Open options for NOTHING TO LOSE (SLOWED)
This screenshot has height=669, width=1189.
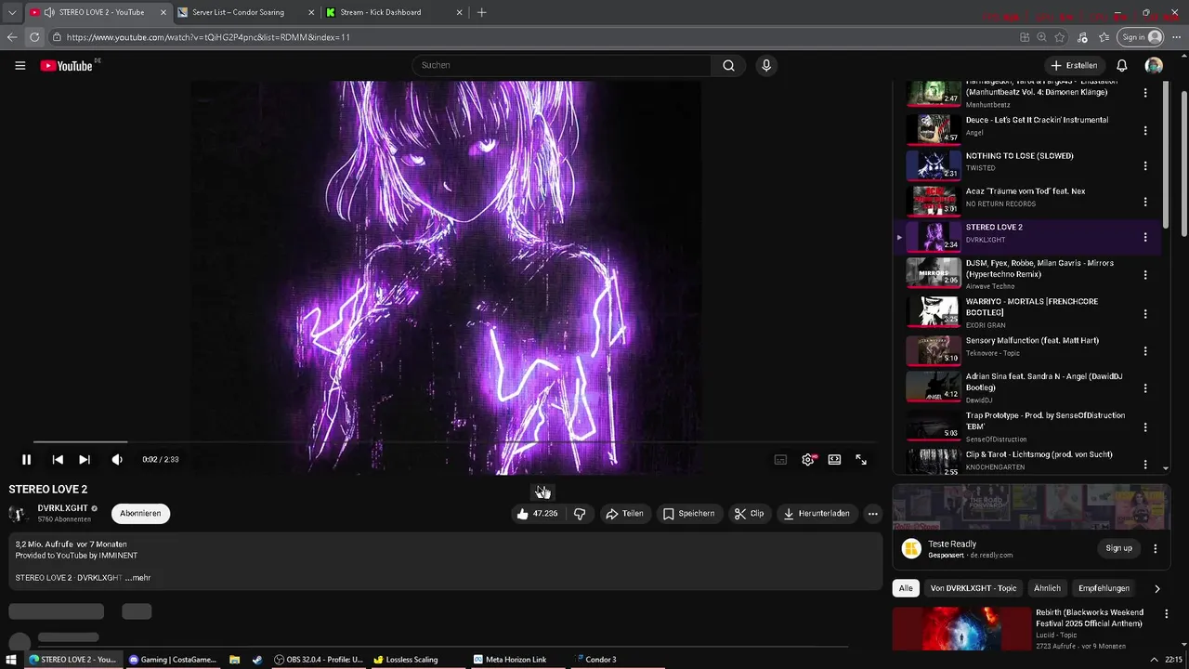coord(1145,165)
